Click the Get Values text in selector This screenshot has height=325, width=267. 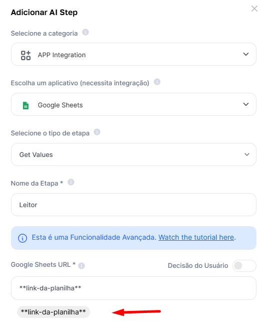pyautogui.click(x=36, y=155)
